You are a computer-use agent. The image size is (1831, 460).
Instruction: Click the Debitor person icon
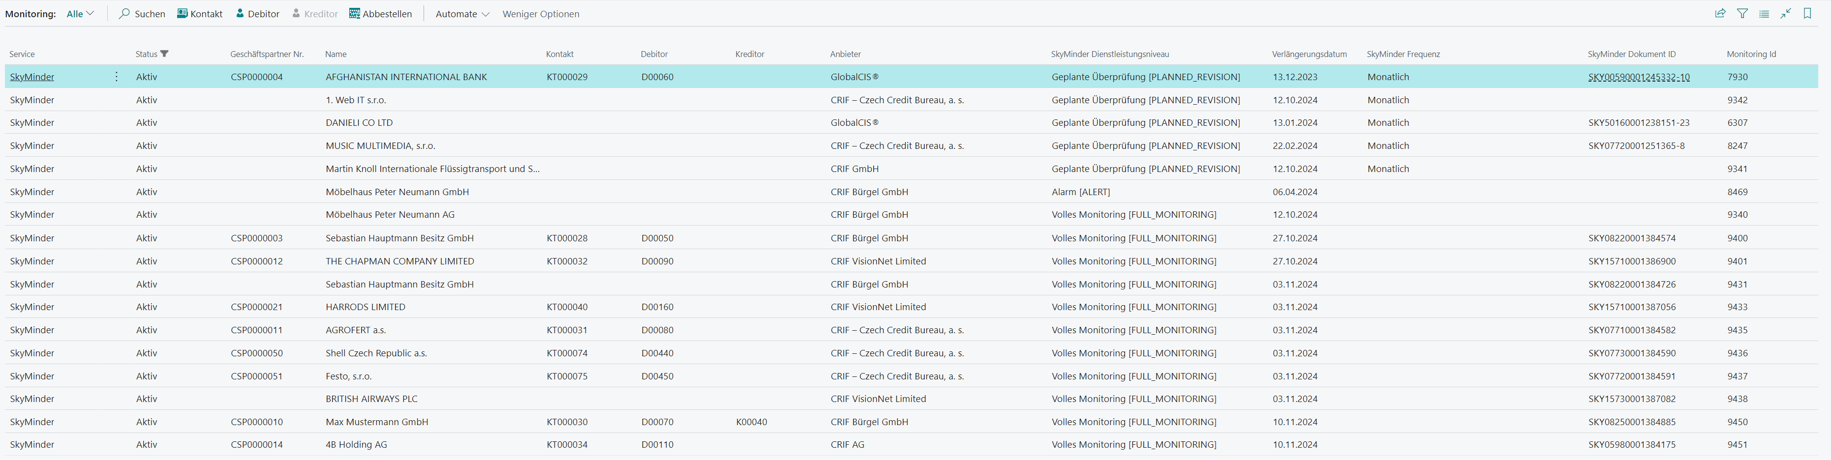[x=240, y=13]
